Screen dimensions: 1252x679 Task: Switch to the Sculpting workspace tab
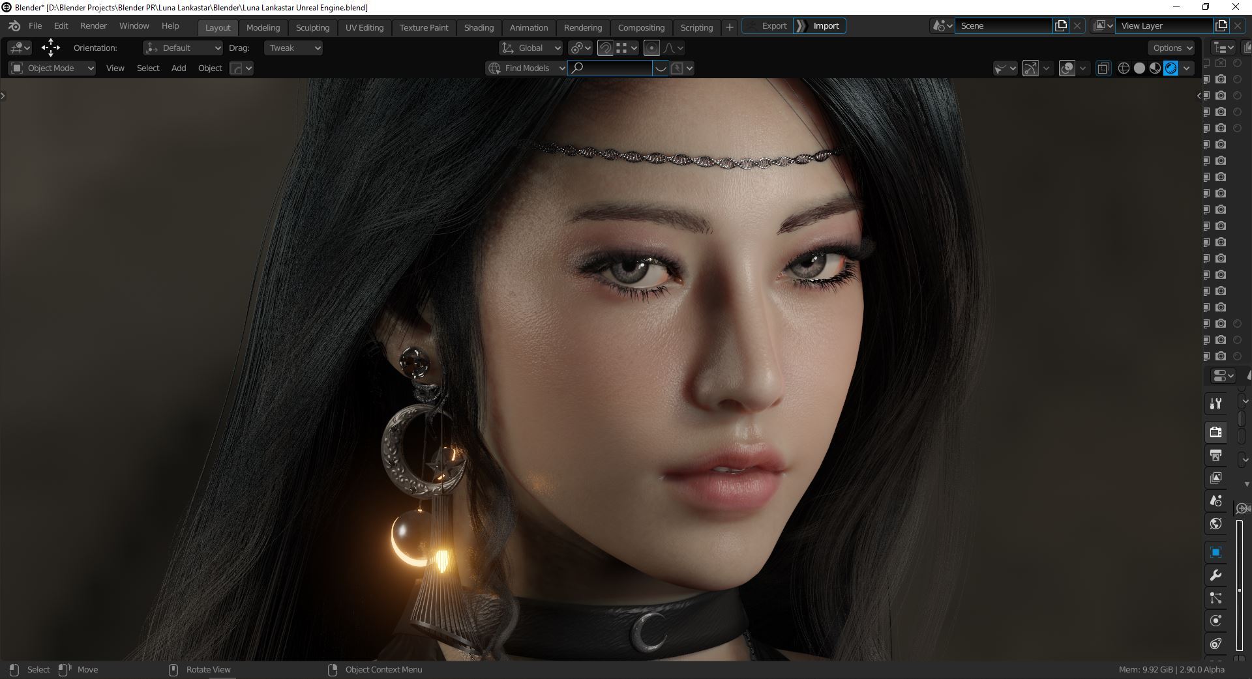312,27
